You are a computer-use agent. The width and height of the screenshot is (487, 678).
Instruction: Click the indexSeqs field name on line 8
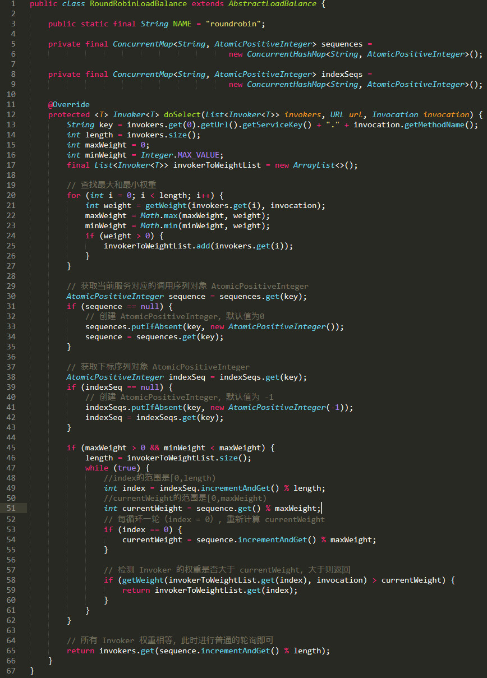point(342,75)
